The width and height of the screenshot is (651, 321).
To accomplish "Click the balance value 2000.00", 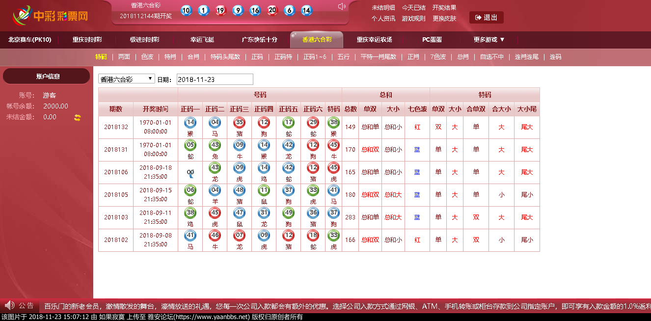I will 55,106.
